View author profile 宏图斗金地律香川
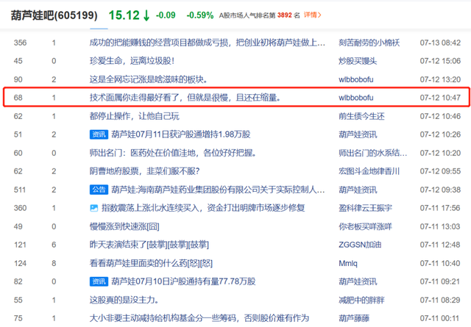 (369, 171)
